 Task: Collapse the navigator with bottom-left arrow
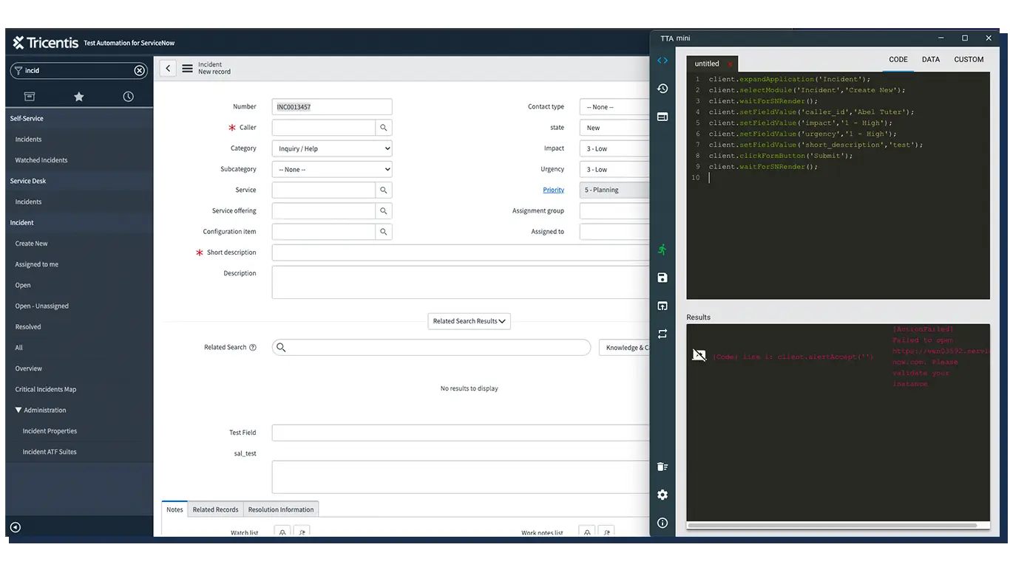15,527
